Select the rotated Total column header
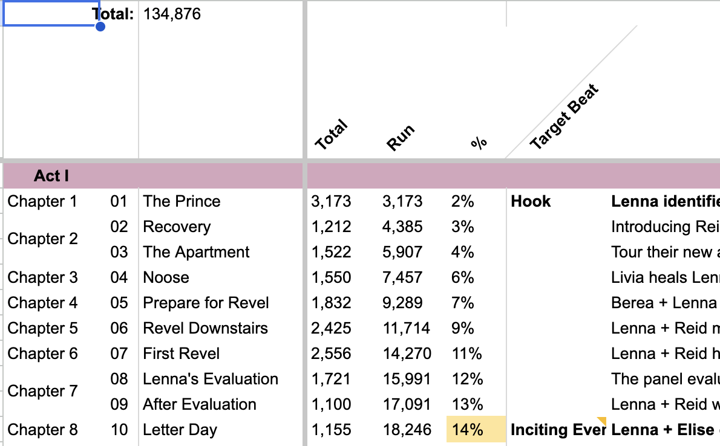This screenshot has width=720, height=446. (x=332, y=135)
